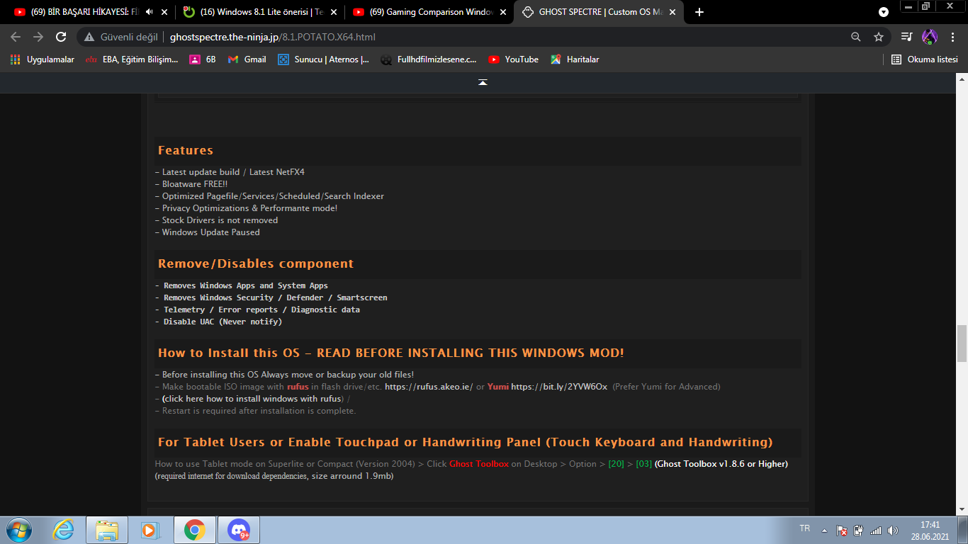This screenshot has width=968, height=544.
Task: Go back to the previous page
Action: [x=16, y=37]
